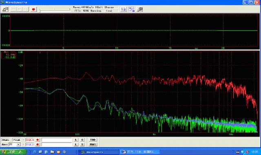The width and height of the screenshot is (261, 155).
Task: Click the OVL.1 text field
Action: (57, 140)
